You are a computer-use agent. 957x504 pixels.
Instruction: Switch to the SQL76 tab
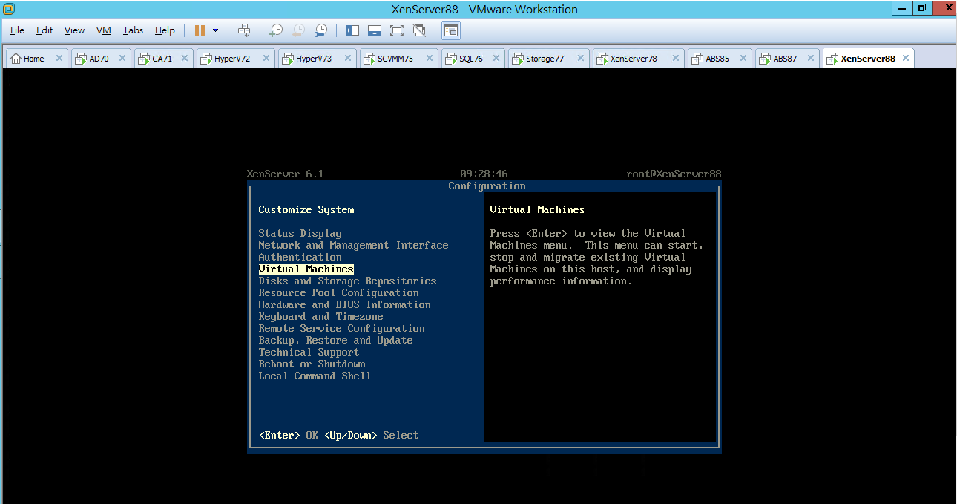tap(470, 59)
